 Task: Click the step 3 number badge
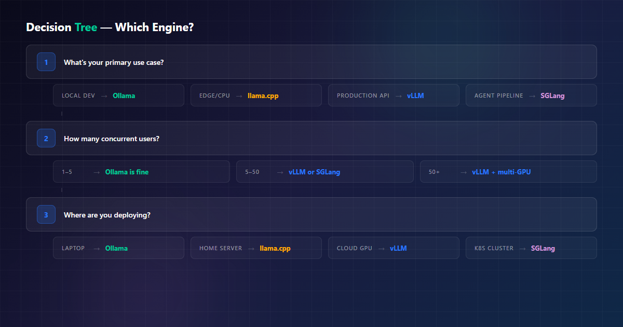click(x=46, y=214)
